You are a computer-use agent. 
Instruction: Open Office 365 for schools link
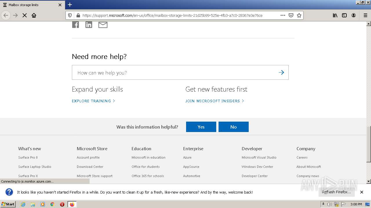148,176
